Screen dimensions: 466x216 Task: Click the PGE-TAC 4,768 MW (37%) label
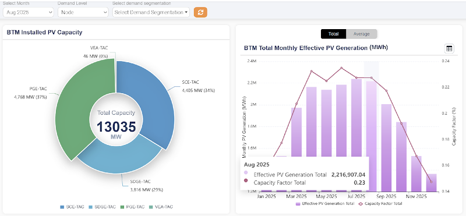coord(30,93)
